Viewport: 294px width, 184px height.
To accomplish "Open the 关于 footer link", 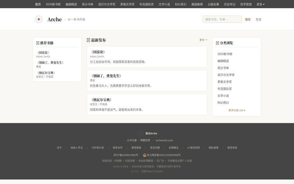I will pyautogui.click(x=59, y=148).
